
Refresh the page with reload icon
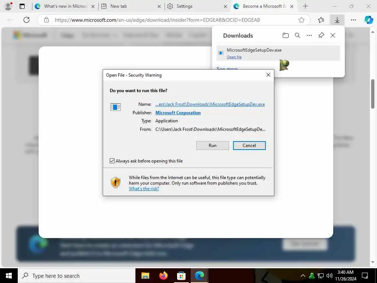point(27,20)
